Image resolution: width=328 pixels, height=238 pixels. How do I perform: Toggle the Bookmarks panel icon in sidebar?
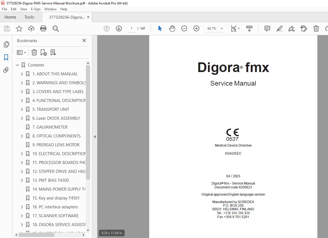coord(6,57)
